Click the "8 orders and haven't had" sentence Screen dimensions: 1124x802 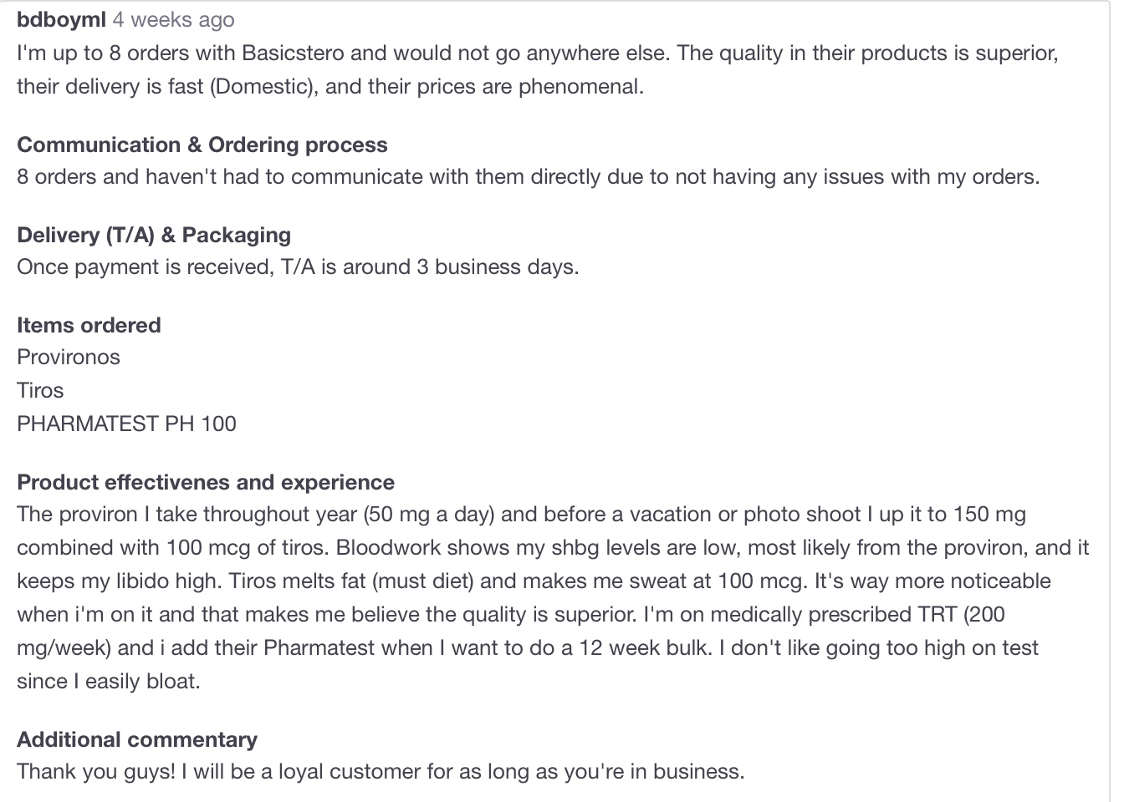[527, 176]
